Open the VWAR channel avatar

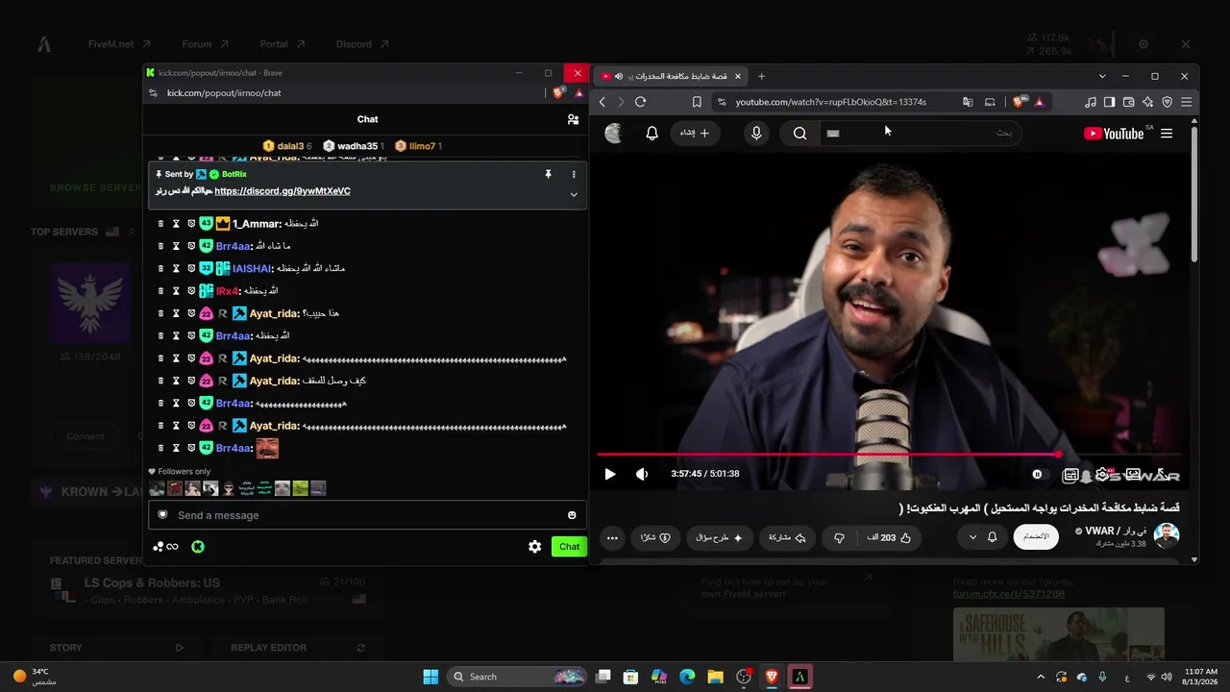pos(1167,536)
